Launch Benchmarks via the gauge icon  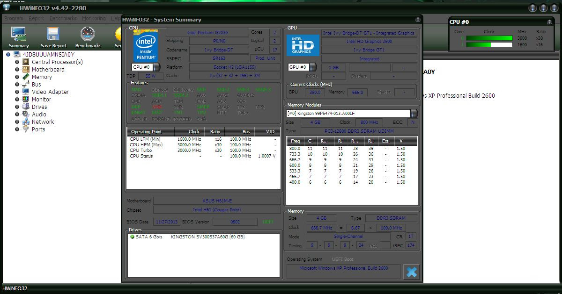(x=87, y=34)
